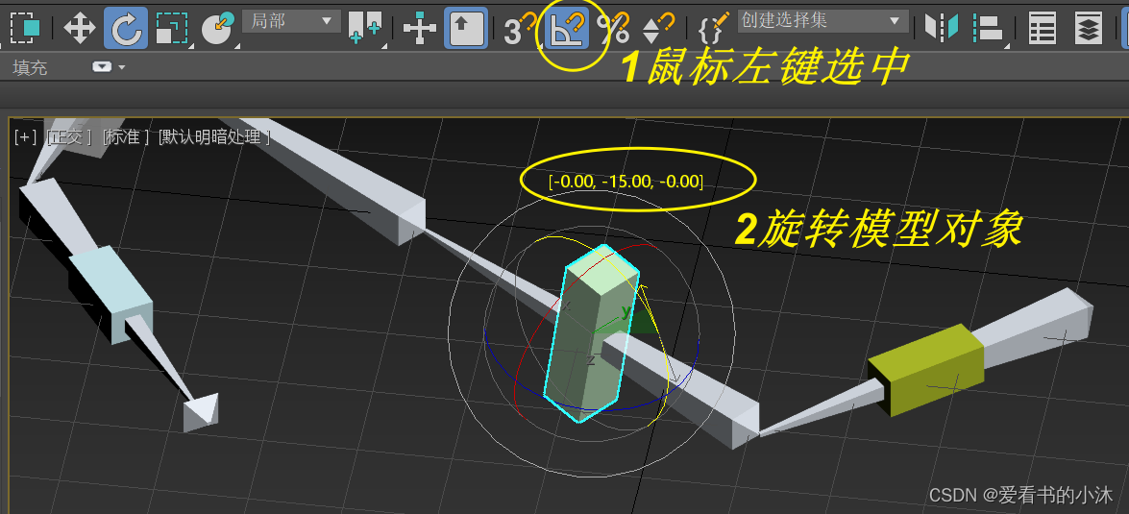Screen dimensions: 1129x514
Task: Pick the Select and Place tool
Action: click(x=218, y=28)
